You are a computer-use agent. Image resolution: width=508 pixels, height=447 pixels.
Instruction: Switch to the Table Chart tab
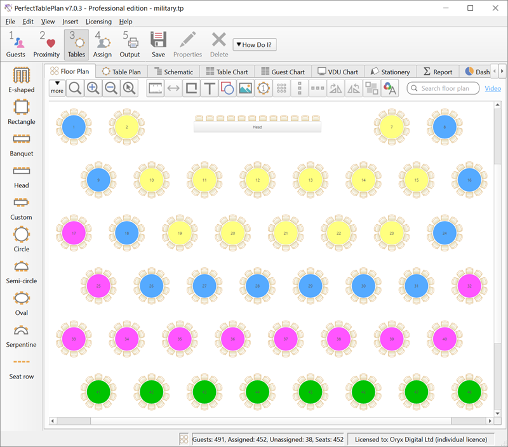[227, 72]
